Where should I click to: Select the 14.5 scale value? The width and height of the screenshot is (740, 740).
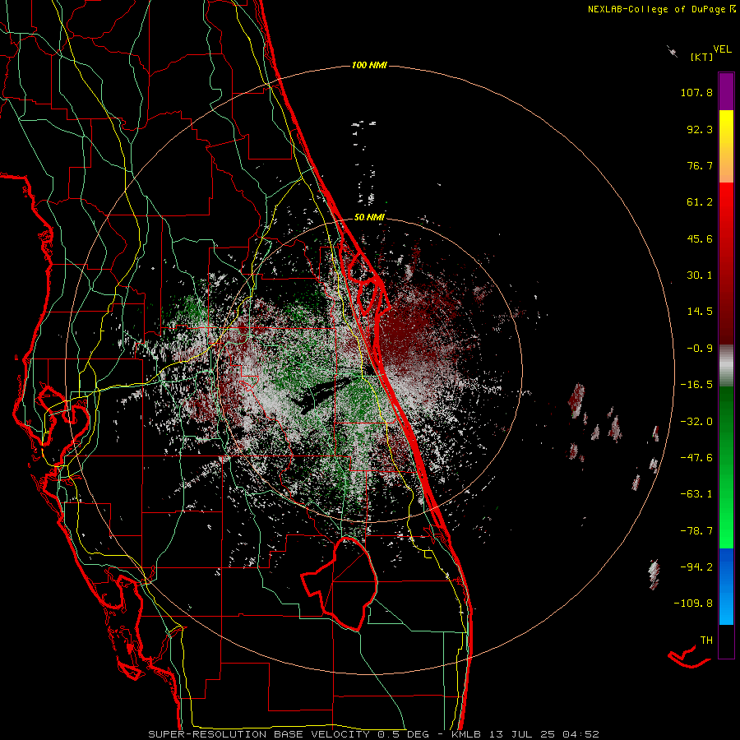pyautogui.click(x=700, y=312)
